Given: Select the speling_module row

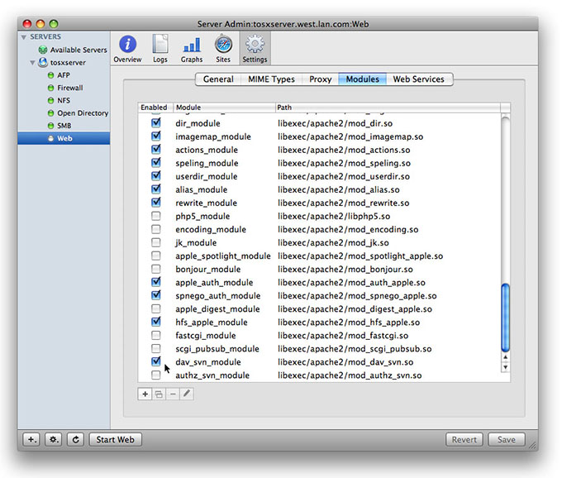Looking at the screenshot, I should point(320,163).
